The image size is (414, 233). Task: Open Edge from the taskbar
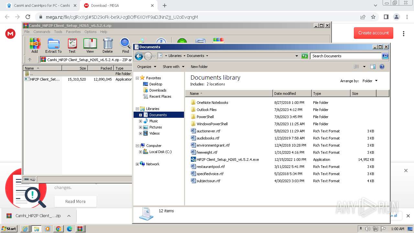point(69,229)
